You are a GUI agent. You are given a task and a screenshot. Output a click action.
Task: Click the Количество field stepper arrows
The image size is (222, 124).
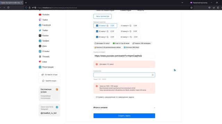click(x=153, y=75)
